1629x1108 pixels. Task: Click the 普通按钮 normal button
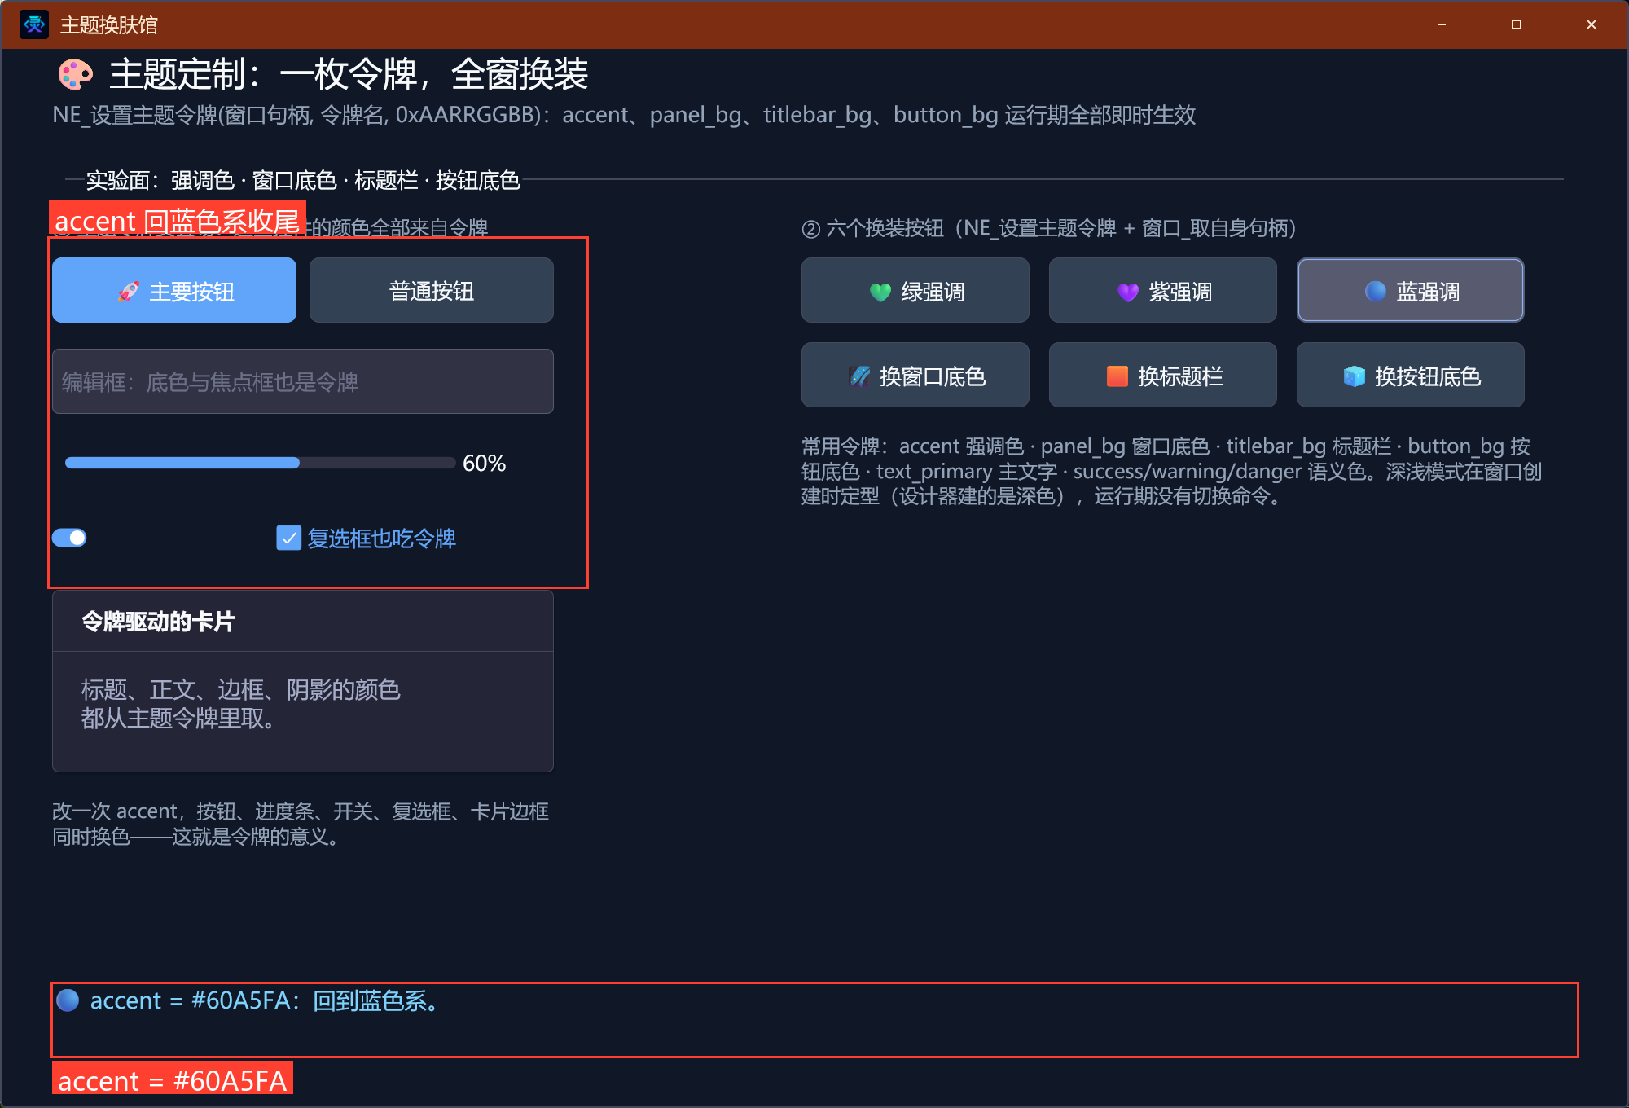432,291
